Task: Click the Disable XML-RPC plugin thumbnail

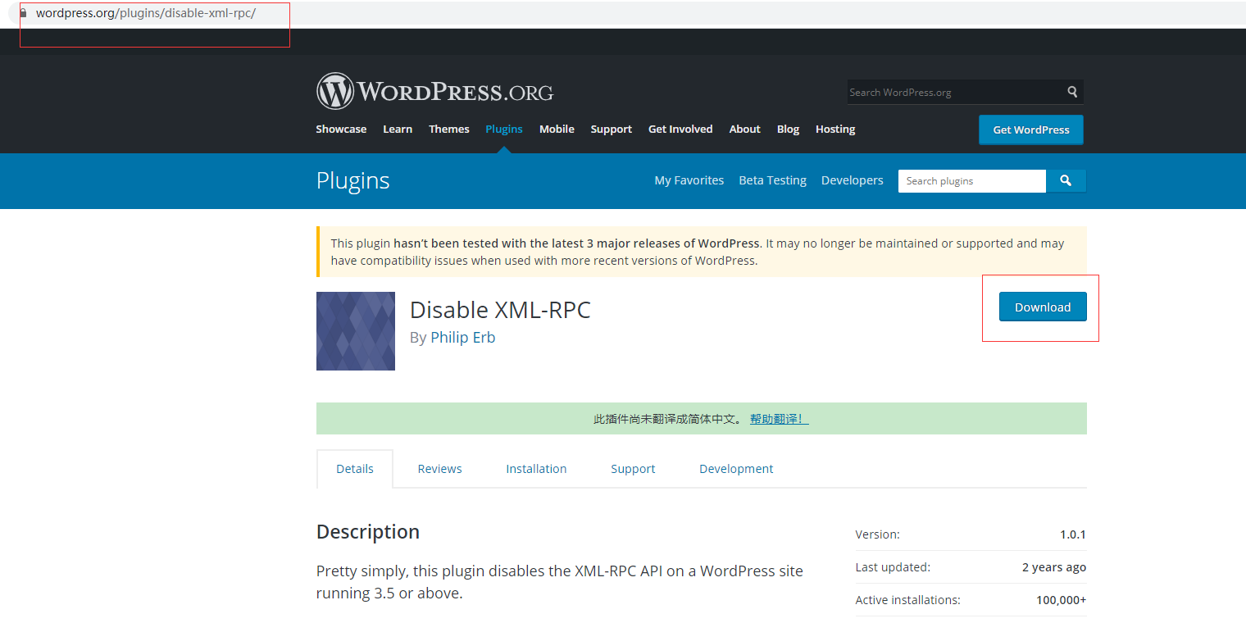Action: (x=356, y=331)
